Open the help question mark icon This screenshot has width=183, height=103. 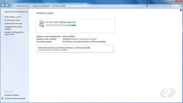(x=181, y=10)
